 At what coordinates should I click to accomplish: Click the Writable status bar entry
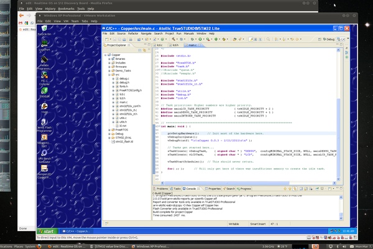click(234, 224)
